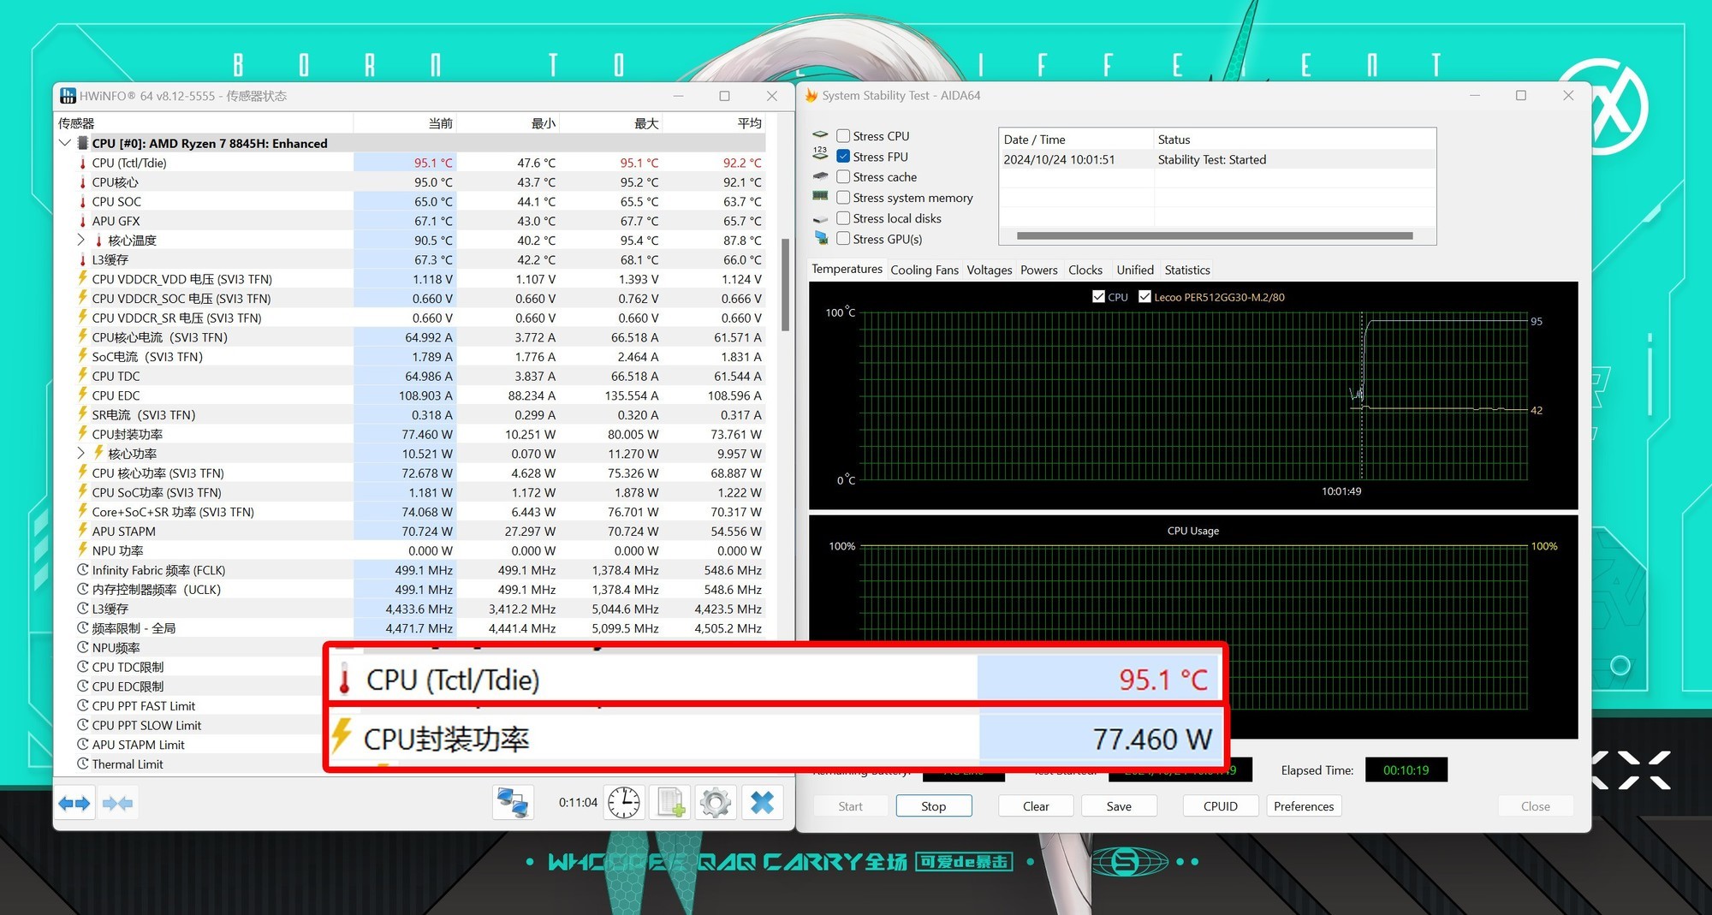Collapse CPU [#0] AMD Ryzen 7 8845H group

[x=65, y=143]
